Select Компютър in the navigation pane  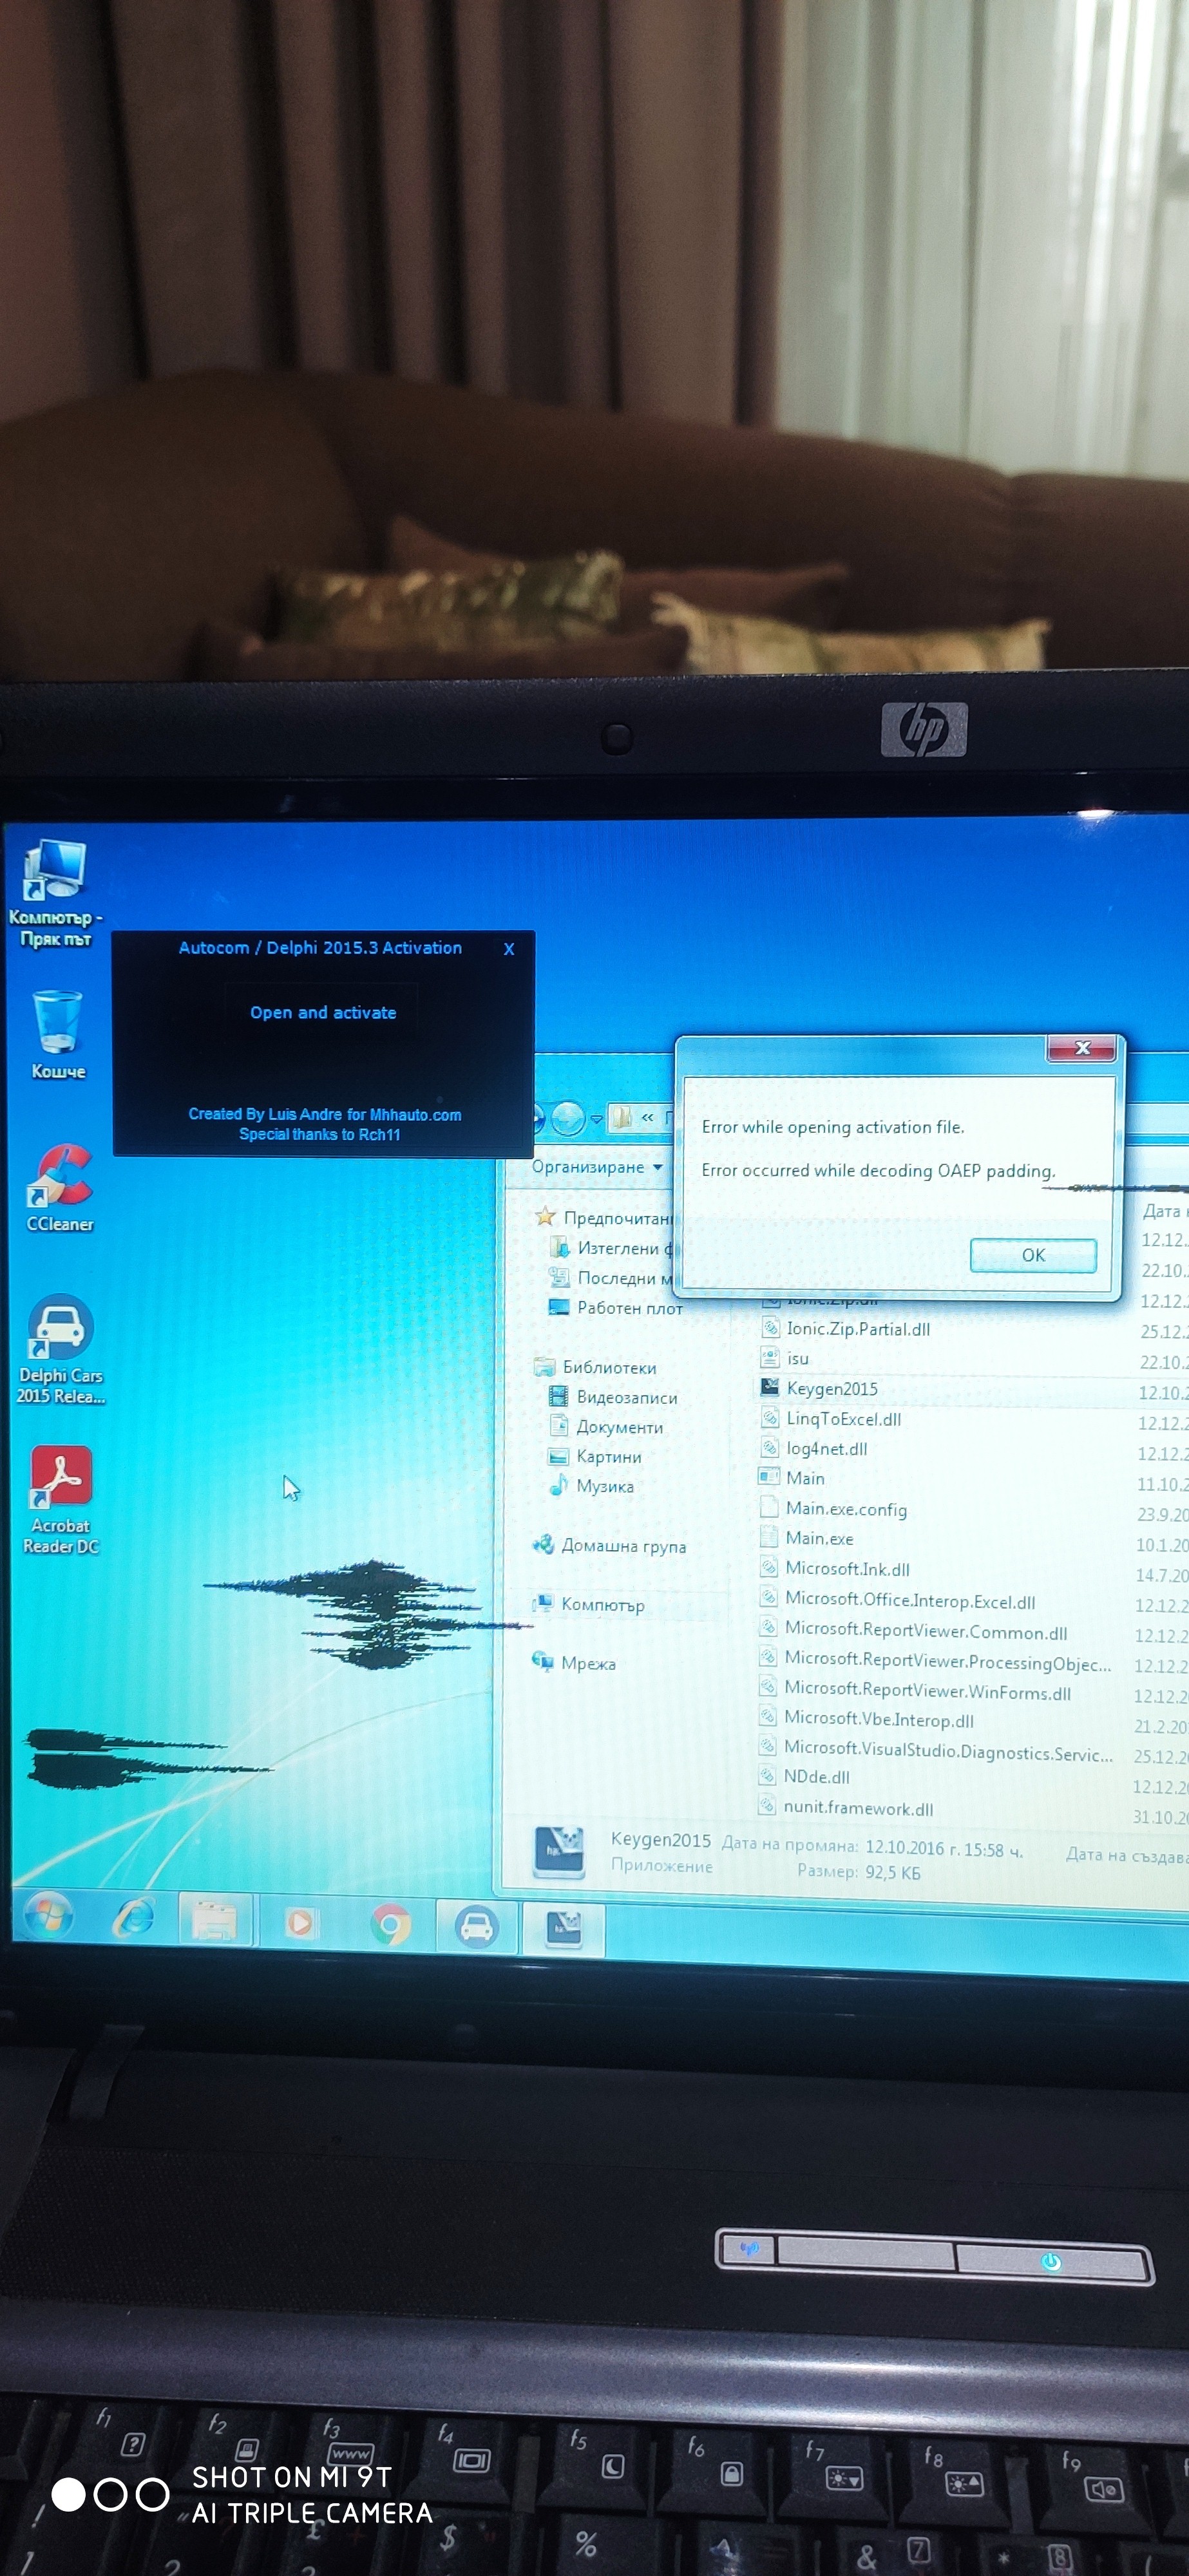(602, 1605)
